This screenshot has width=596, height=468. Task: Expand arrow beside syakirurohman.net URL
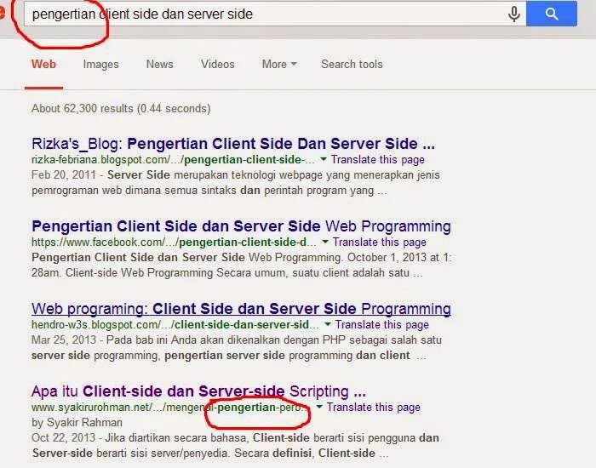coord(319,407)
